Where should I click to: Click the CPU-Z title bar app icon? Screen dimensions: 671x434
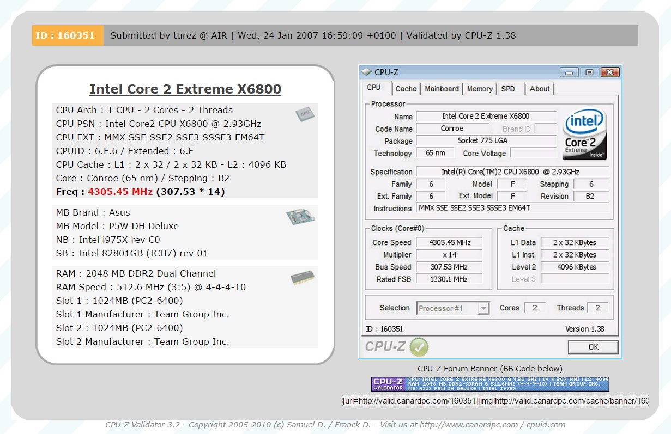(x=366, y=72)
